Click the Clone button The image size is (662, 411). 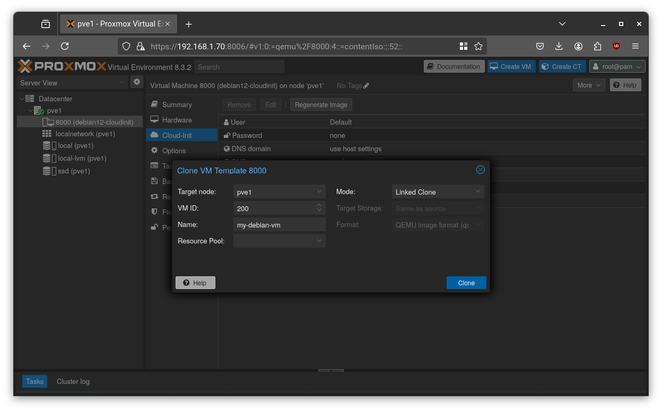point(466,283)
